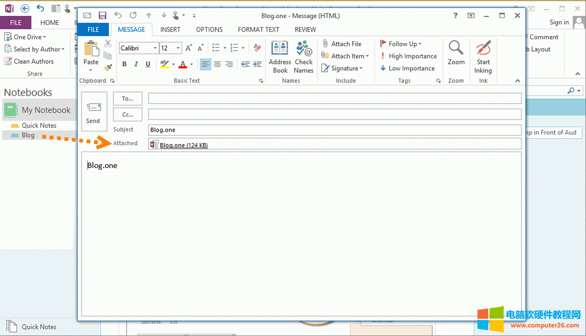Pick a font color from the swatch
The image size is (586, 336).
point(184,64)
